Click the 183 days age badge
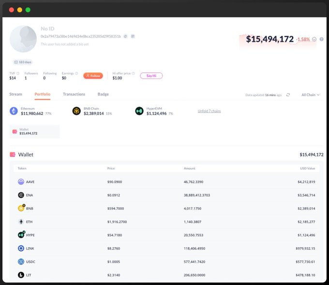Screen dimensions: 329x285 pyautogui.click(x=23, y=62)
